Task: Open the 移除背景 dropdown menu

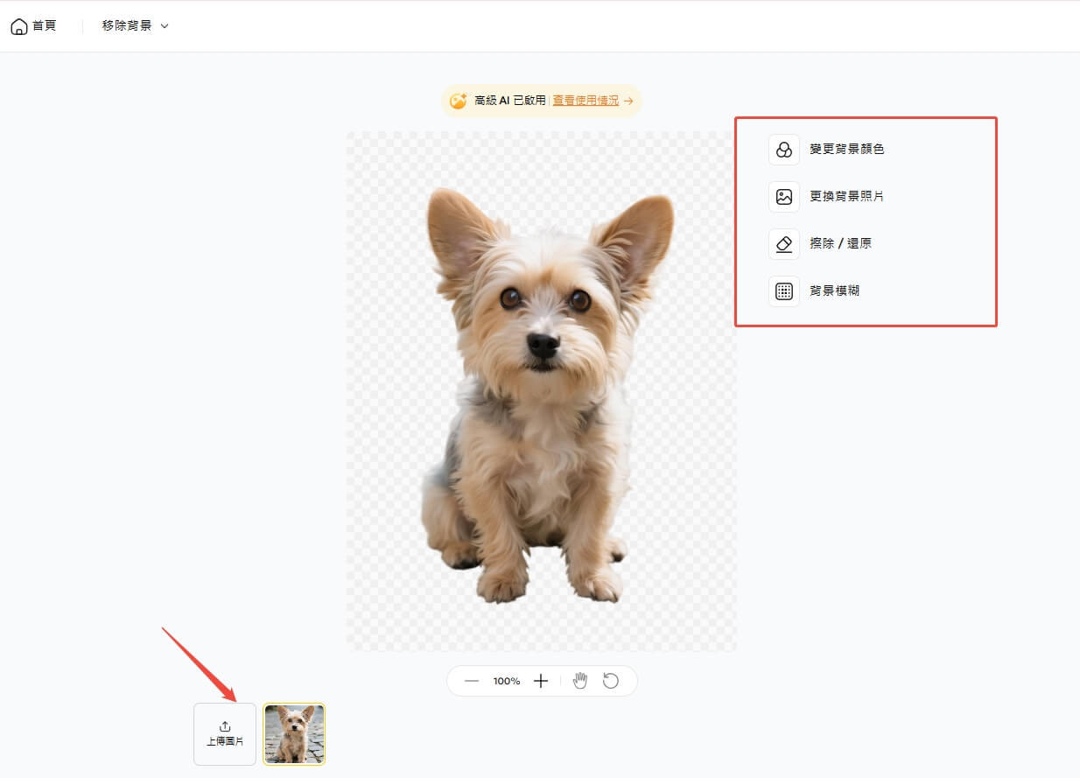Action: [x=136, y=26]
